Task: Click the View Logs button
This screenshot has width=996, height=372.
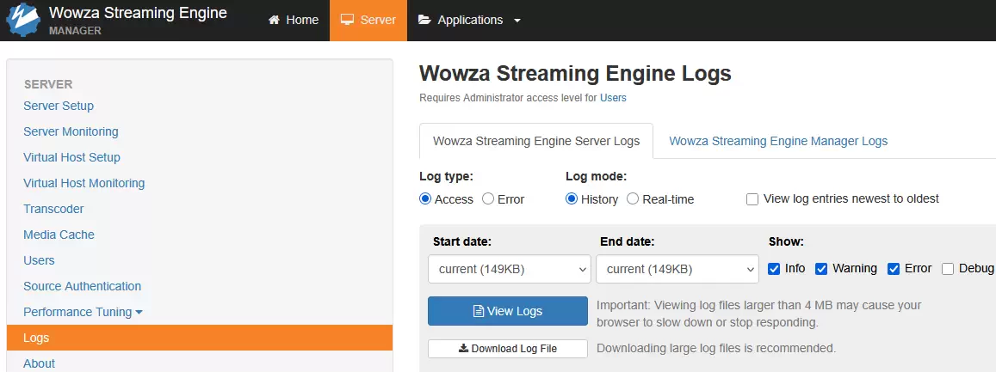Action: (508, 311)
